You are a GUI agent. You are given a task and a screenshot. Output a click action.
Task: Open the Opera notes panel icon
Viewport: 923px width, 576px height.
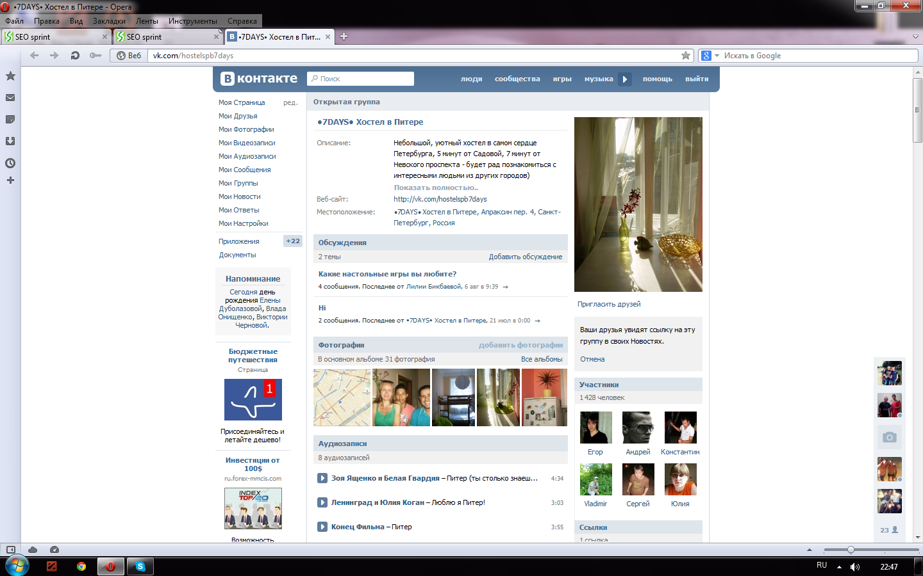10,120
